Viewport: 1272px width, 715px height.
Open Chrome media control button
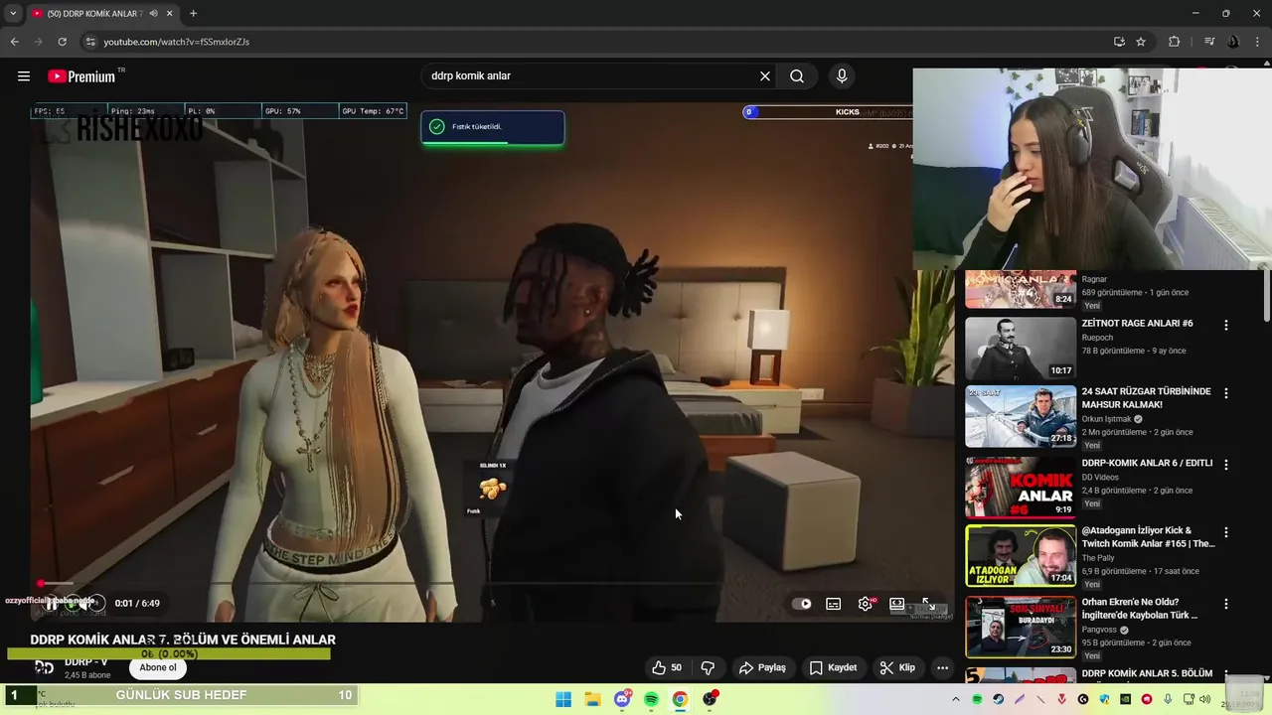[1209, 42]
